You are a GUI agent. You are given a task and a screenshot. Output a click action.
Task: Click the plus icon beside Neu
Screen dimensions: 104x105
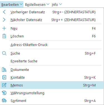[4, 28]
